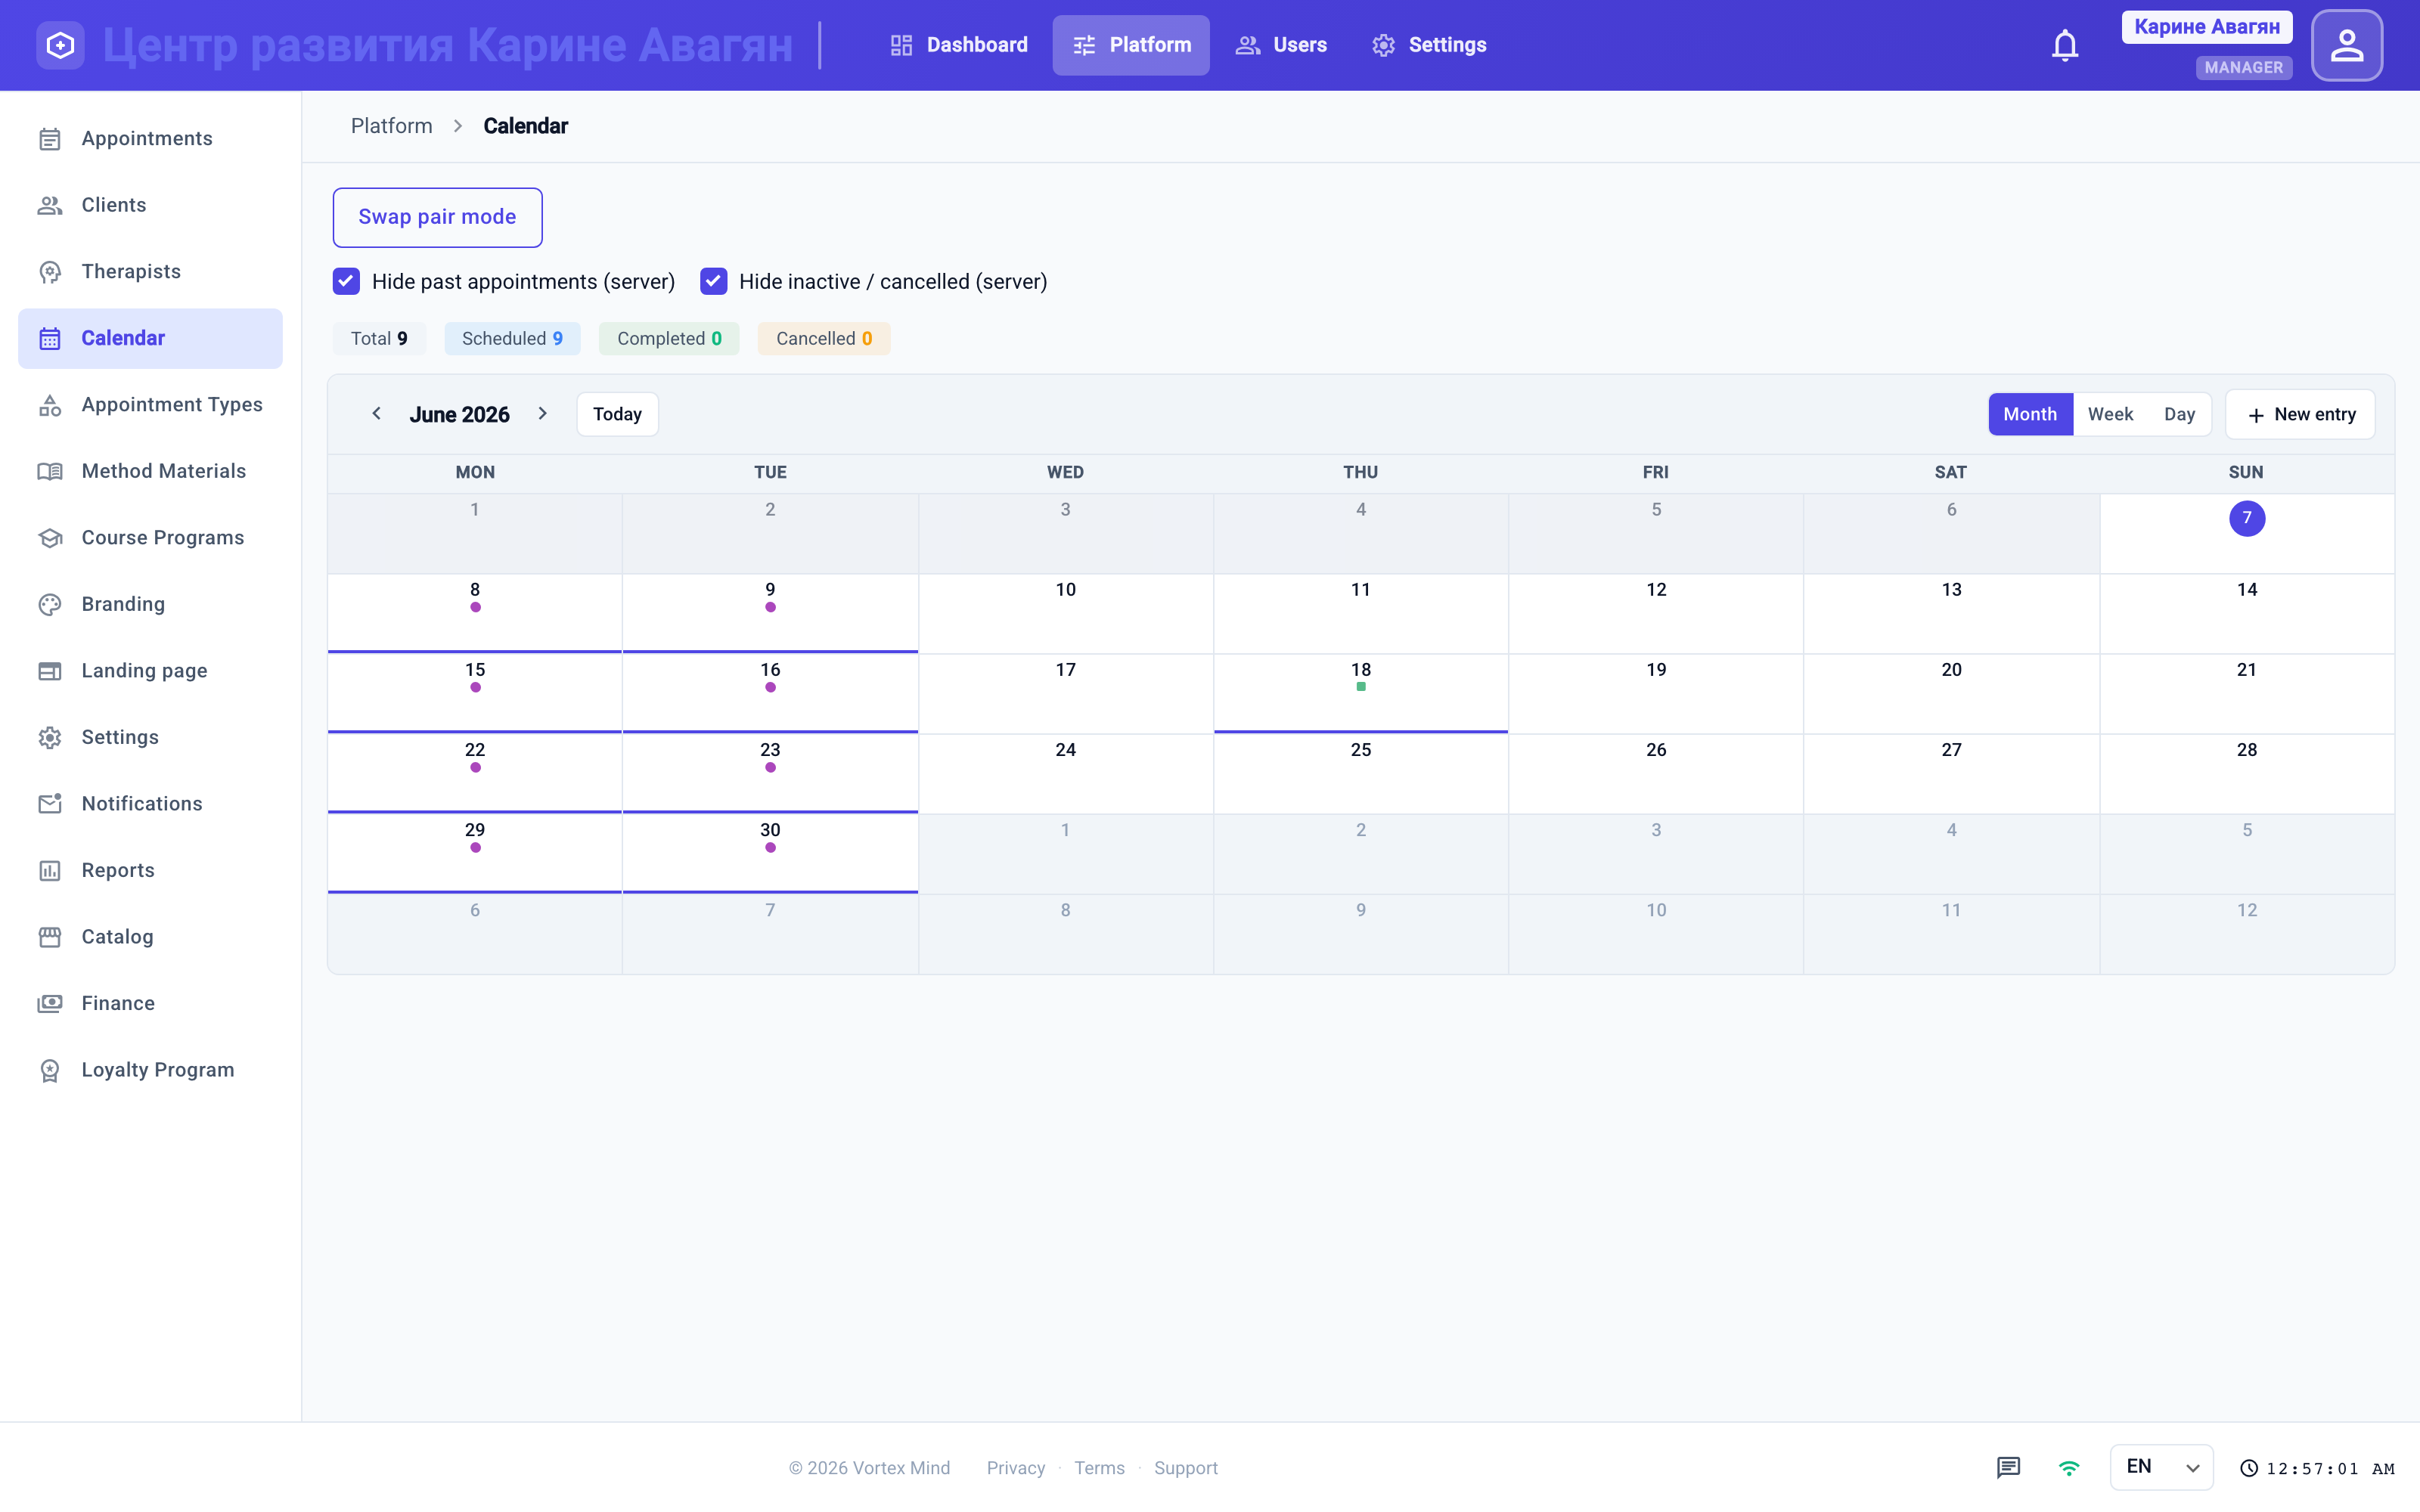The height and width of the screenshot is (1512, 2420).
Task: Click the purple event dot on June 30
Action: (x=770, y=847)
